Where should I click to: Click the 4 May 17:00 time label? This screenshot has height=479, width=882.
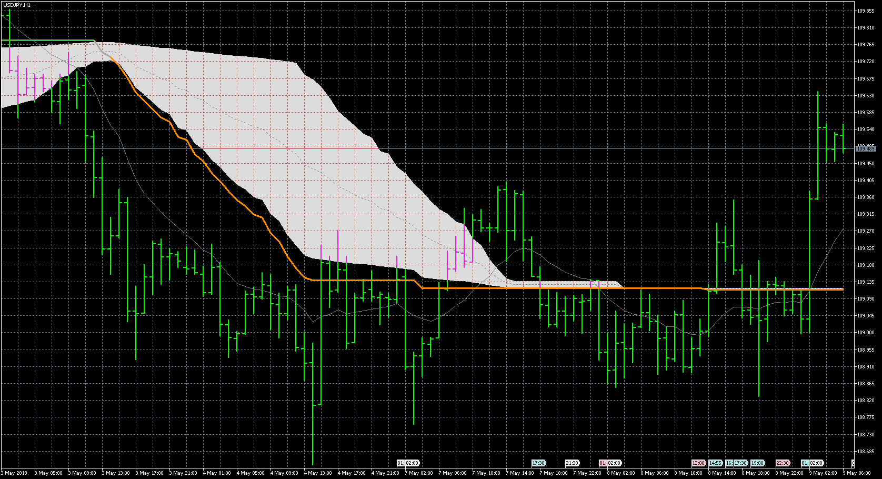[352, 473]
